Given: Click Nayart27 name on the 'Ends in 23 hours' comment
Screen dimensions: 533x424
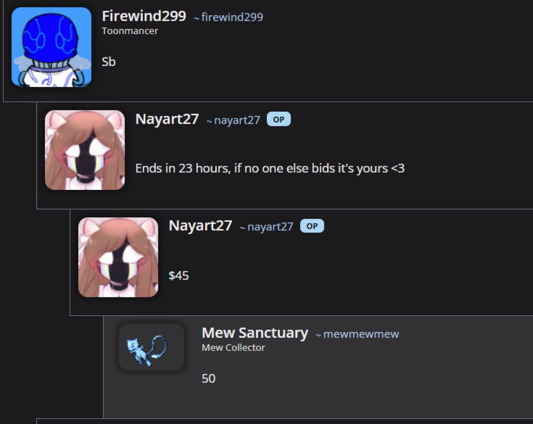Looking at the screenshot, I should (167, 119).
